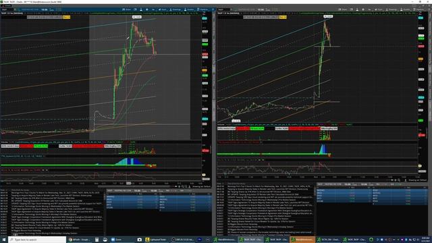Open Google Chrome from the taskbar

[80, 240]
